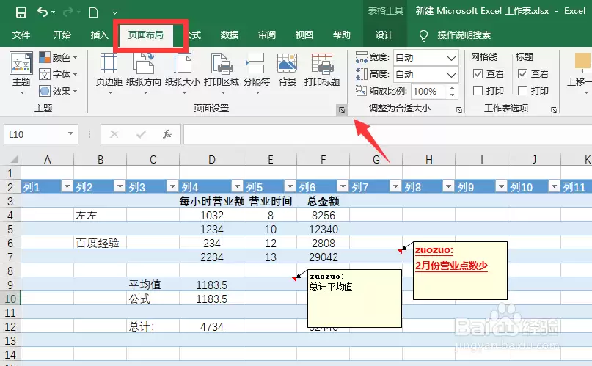The height and width of the screenshot is (366, 592).
Task: Open the 列2 filter dropdown
Action: [x=120, y=186]
